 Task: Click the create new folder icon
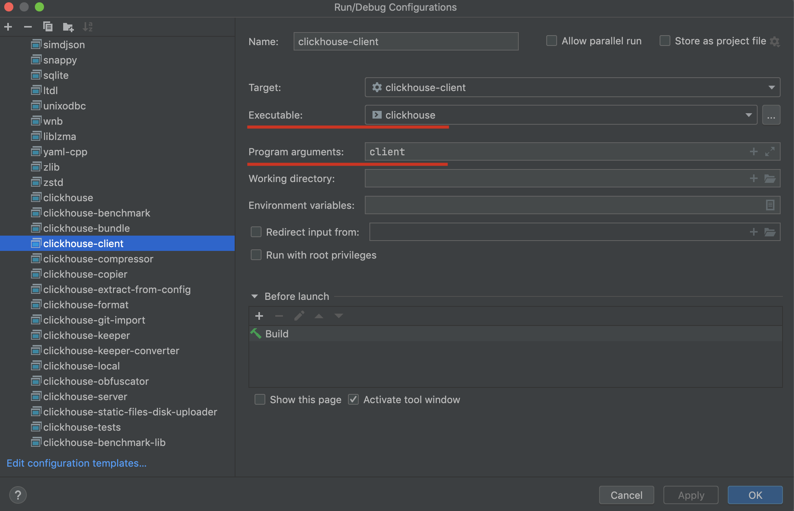[68, 27]
